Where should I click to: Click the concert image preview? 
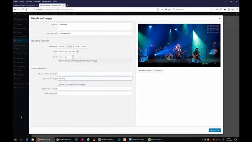pos(179,45)
